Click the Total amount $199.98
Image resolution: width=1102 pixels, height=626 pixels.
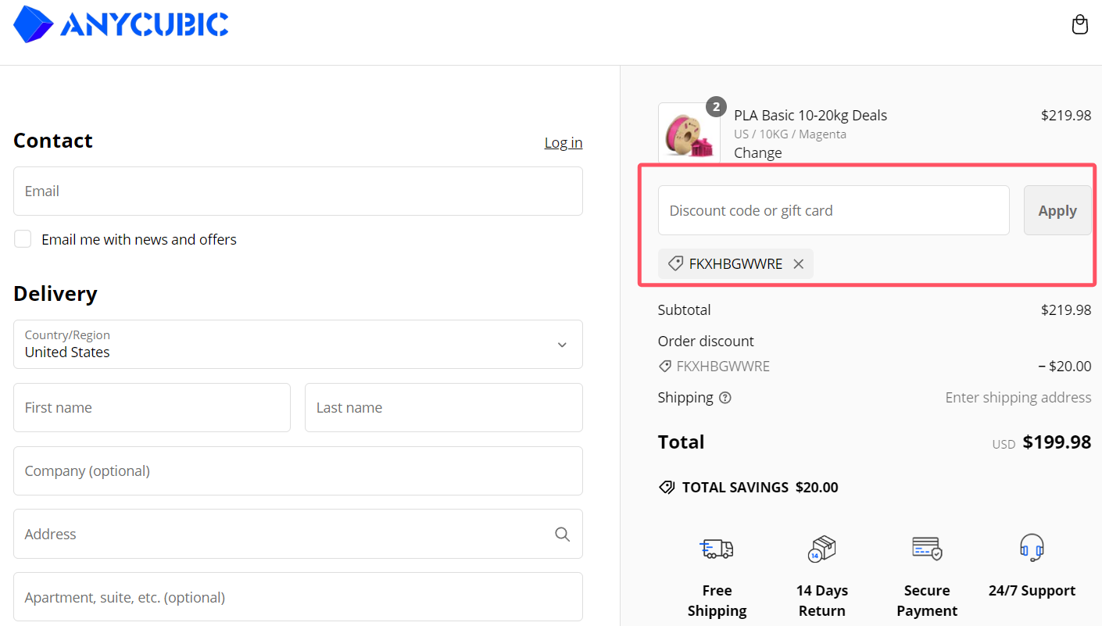[x=1057, y=442]
